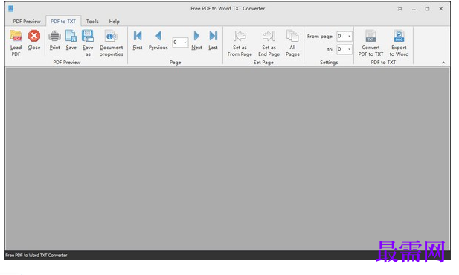The height and width of the screenshot is (275, 459).
Task: Close the converter window
Action: (x=440, y=9)
